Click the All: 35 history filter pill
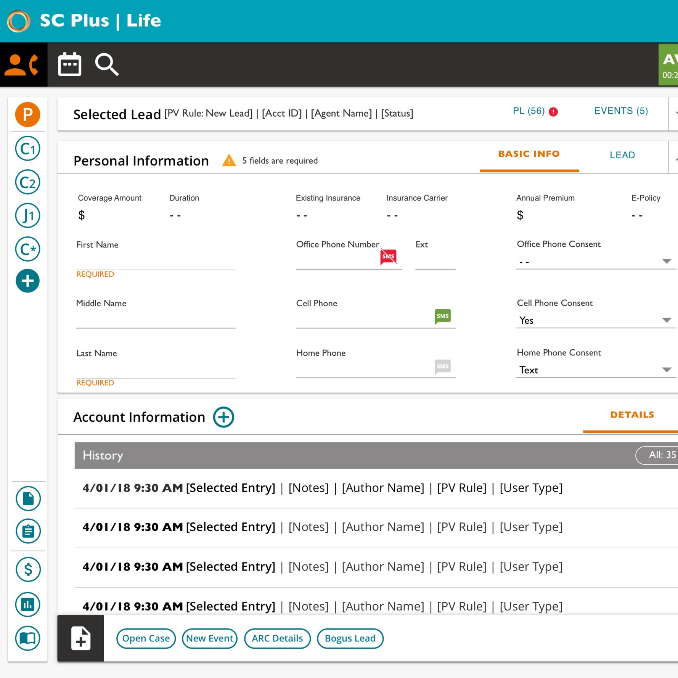678x678 pixels. [657, 455]
